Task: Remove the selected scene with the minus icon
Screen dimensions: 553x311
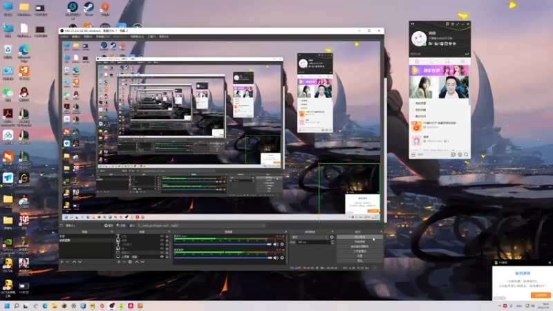Action: [67, 262]
